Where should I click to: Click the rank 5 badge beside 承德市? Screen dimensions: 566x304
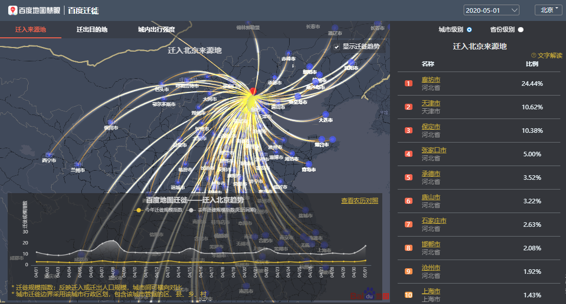point(408,177)
